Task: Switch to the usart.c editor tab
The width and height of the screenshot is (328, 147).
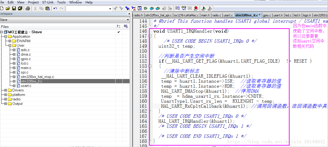Action: click(x=228, y=15)
